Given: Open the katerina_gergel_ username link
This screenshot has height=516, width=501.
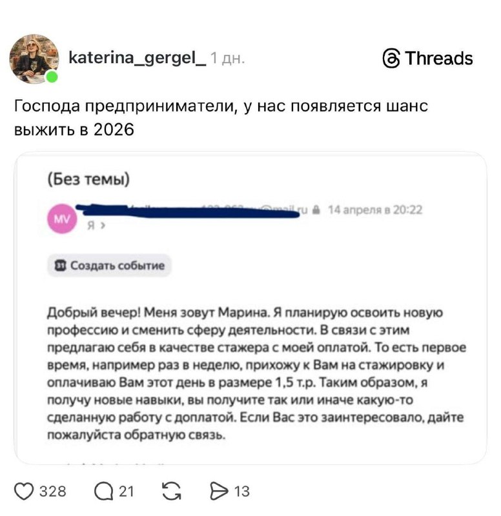Looking at the screenshot, I should click(136, 58).
